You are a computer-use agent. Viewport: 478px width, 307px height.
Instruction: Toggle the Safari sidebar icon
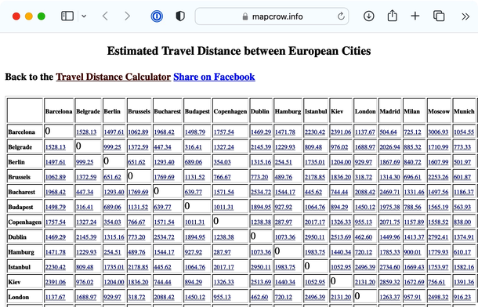pyautogui.click(x=67, y=16)
